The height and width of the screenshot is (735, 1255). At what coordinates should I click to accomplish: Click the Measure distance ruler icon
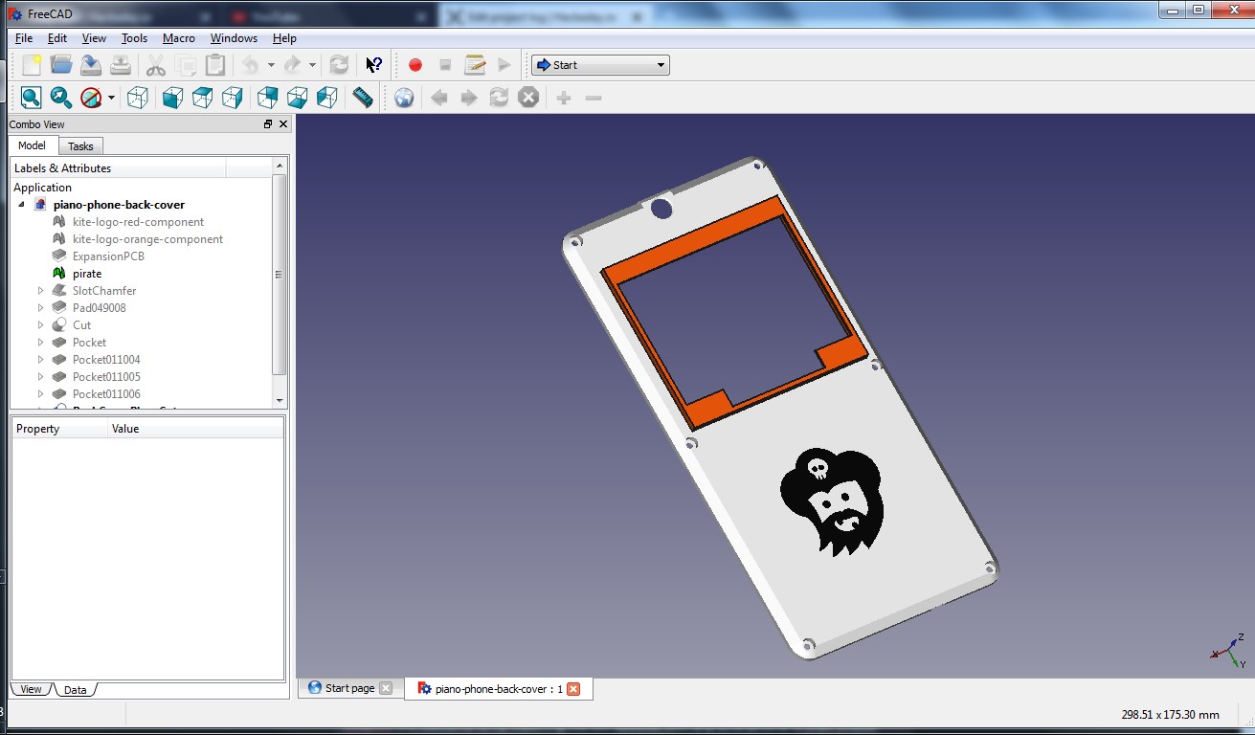click(363, 98)
